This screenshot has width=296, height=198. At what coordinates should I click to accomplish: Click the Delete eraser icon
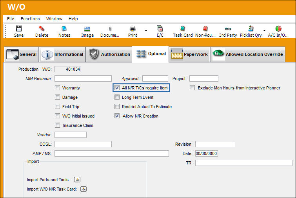click(42, 29)
